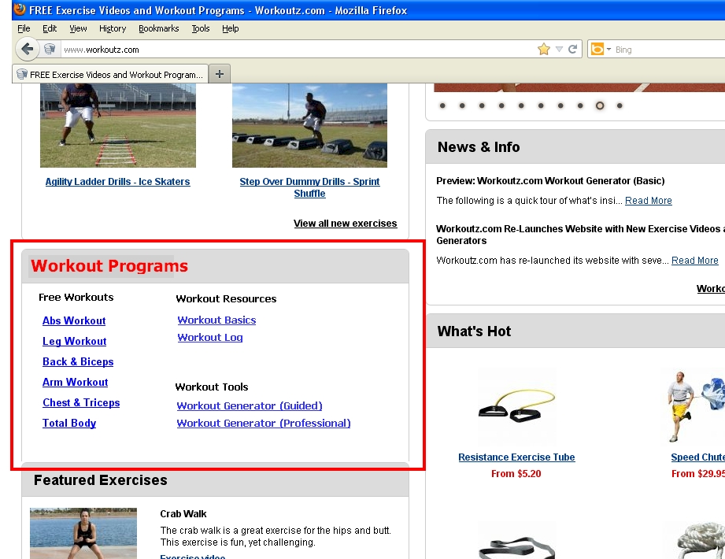Click inside the Bing search box
This screenshot has height=559, width=725.
(668, 50)
